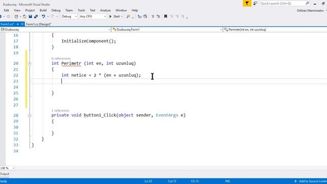Screen dimensions: 327x184
Task: Click the EventArgs type on line 28
Action: click(x=167, y=115)
